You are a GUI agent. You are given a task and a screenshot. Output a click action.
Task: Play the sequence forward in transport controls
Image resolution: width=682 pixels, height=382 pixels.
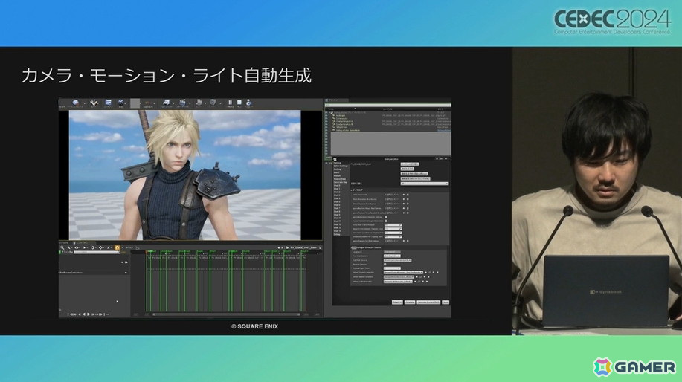[x=89, y=314]
